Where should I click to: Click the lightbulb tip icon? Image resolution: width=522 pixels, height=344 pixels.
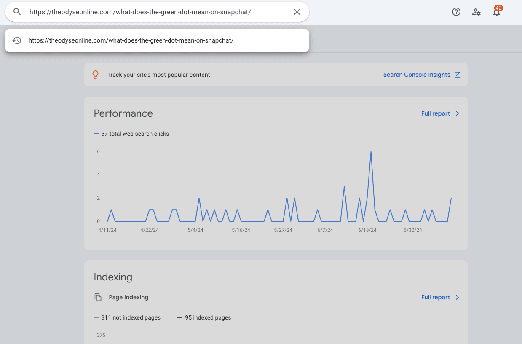[x=96, y=75]
